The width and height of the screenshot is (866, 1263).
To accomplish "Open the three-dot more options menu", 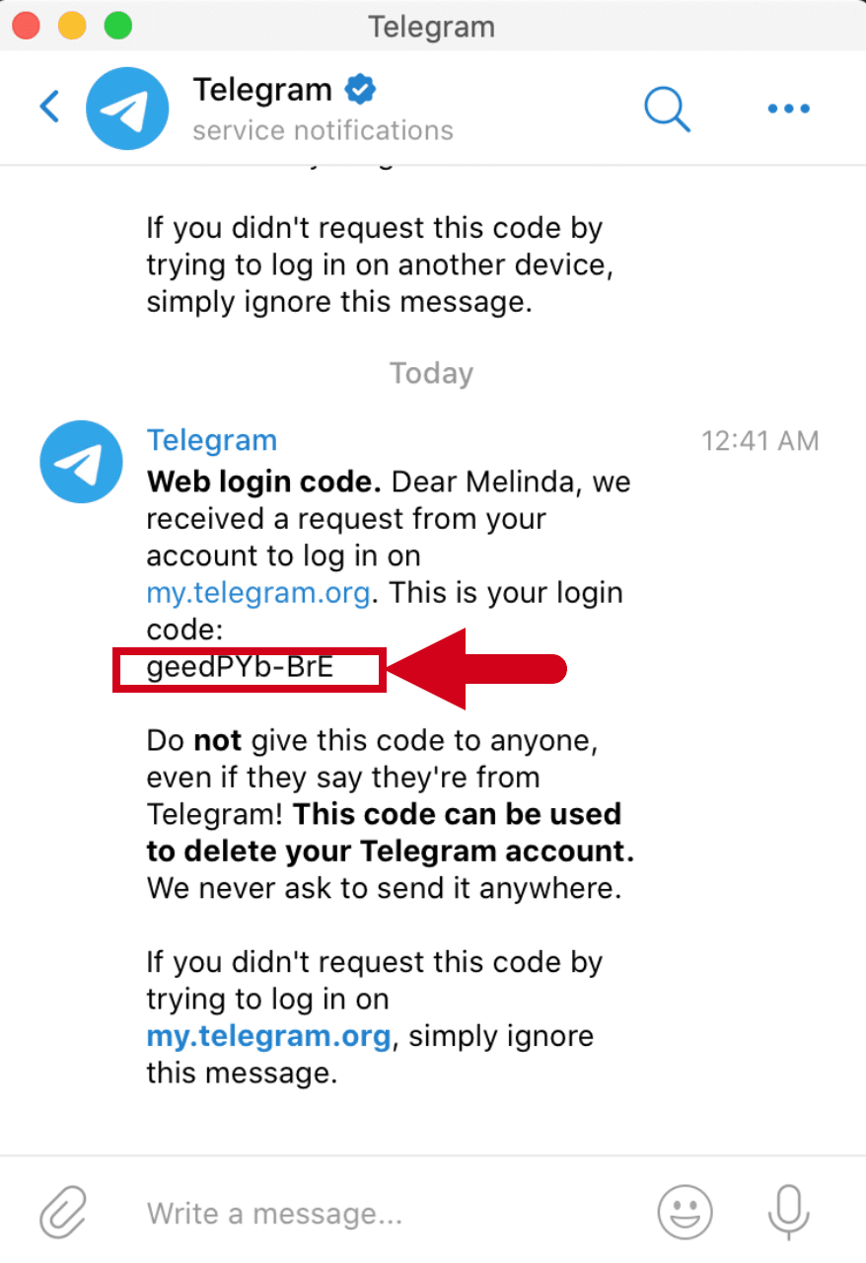I will point(788,110).
